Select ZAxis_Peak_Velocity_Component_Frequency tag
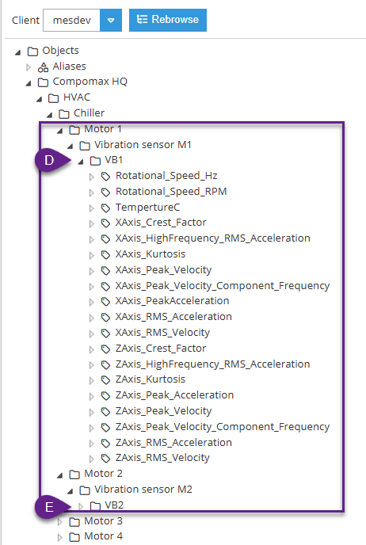The width and height of the screenshot is (366, 545). (x=223, y=427)
